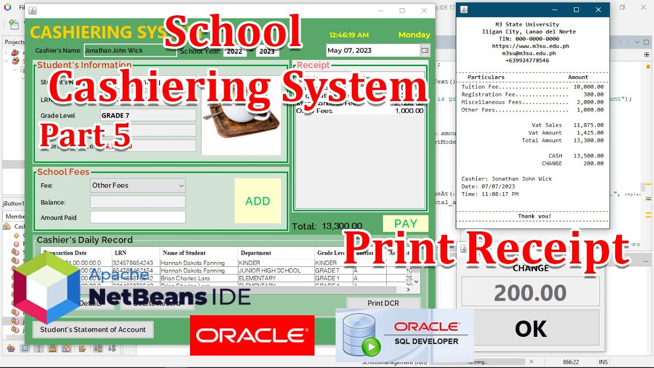Click the 200.00 change amount field
Image resolution: width=654 pixels, height=368 pixels.
tap(530, 292)
